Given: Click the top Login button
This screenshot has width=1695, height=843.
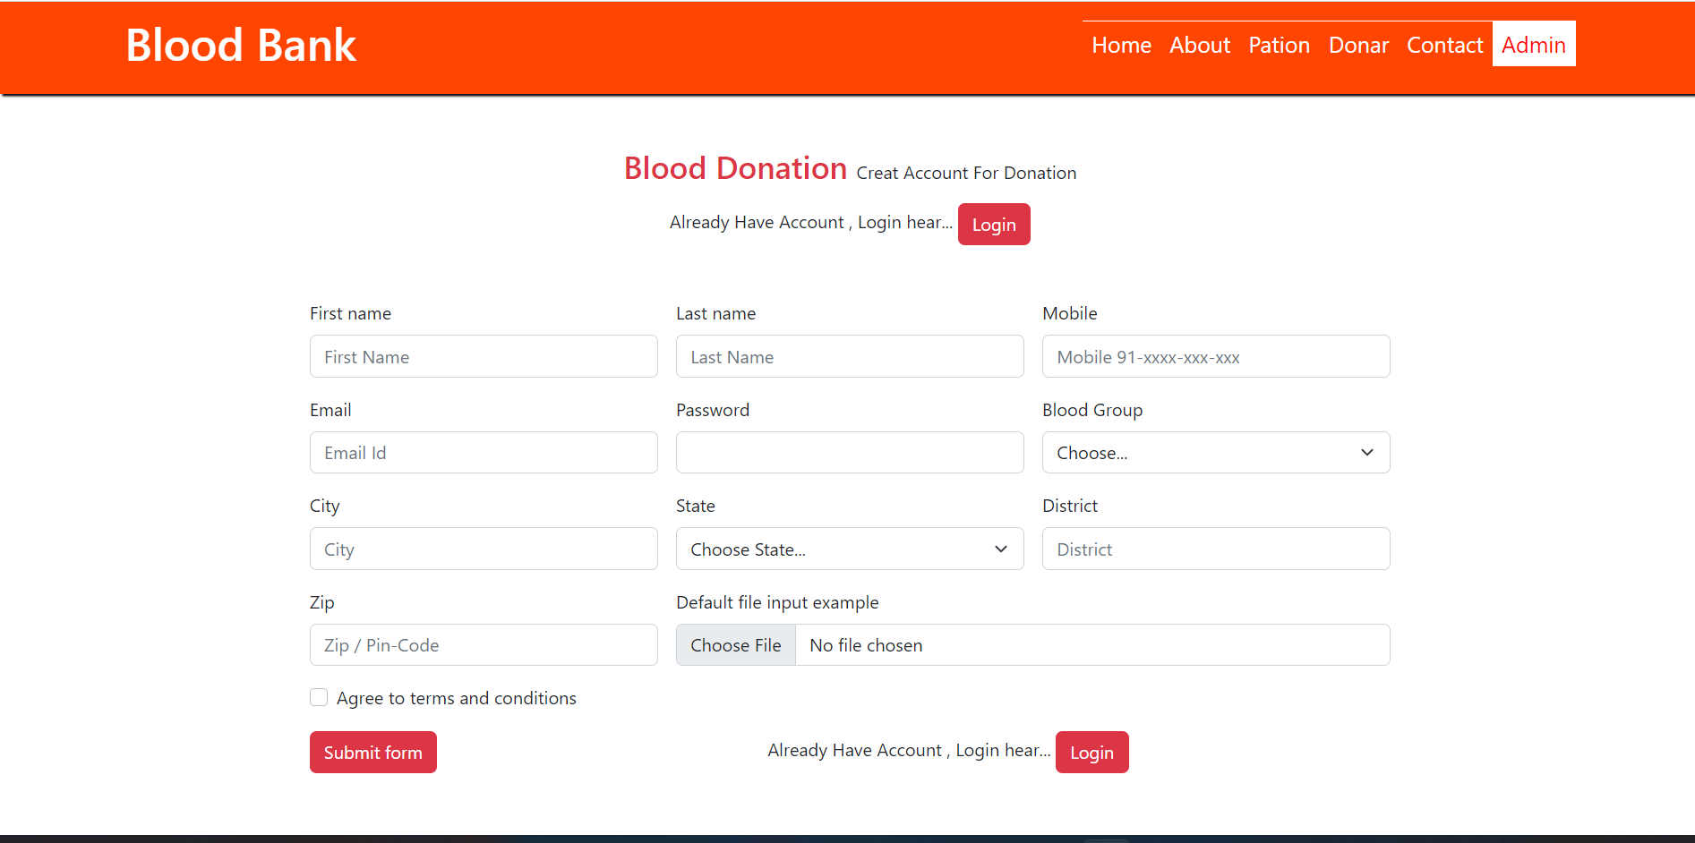Looking at the screenshot, I should 994,224.
